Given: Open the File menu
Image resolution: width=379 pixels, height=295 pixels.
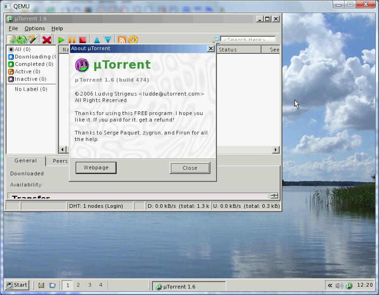Looking at the screenshot, I should (x=13, y=28).
